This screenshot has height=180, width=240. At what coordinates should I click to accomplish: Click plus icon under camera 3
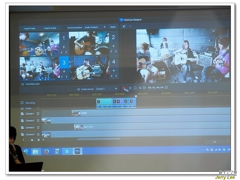click(x=64, y=71)
